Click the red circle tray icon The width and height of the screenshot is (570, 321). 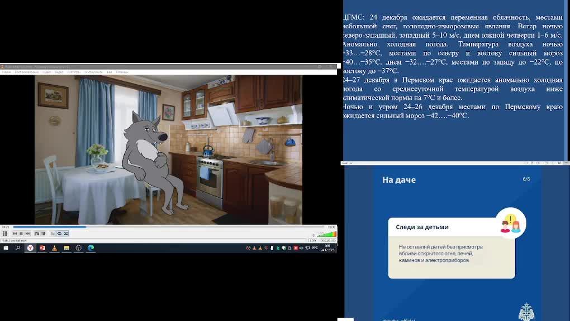[x=248, y=248]
